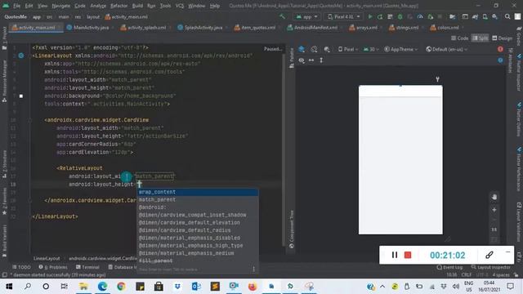The width and height of the screenshot is (523, 294).
Task: Click the Sync Project with Gradle Files icon
Action: [x=475, y=16]
